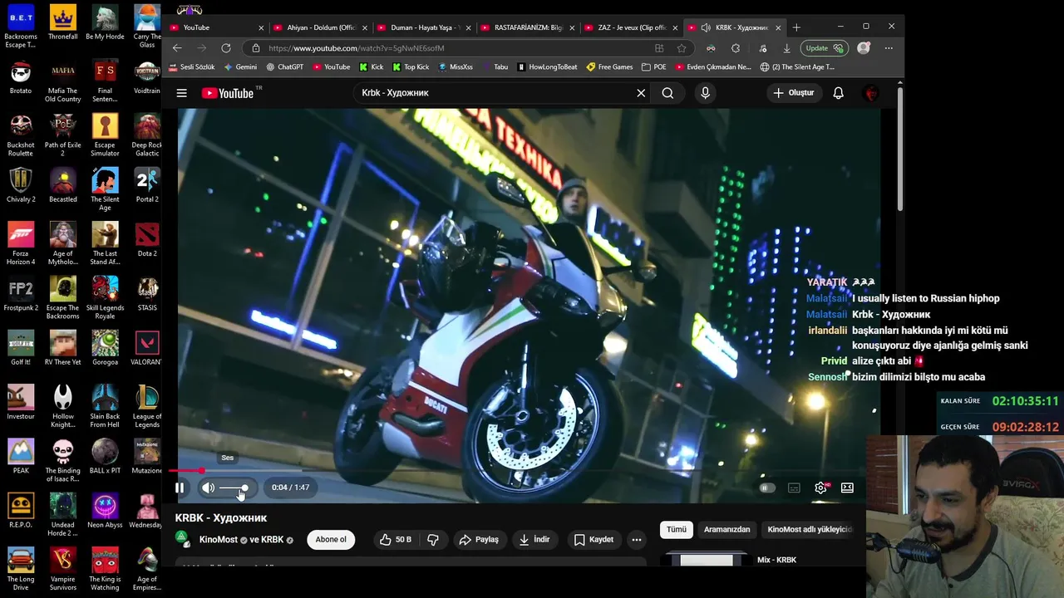This screenshot has width=1064, height=598.
Task: Mute the video with the speaker icon
Action: point(209,488)
